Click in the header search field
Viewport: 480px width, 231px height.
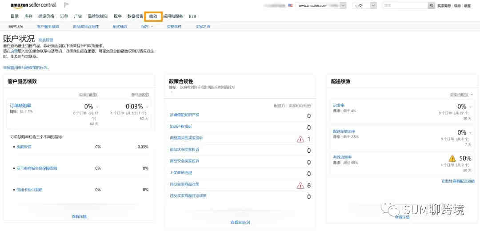[x=405, y=5]
